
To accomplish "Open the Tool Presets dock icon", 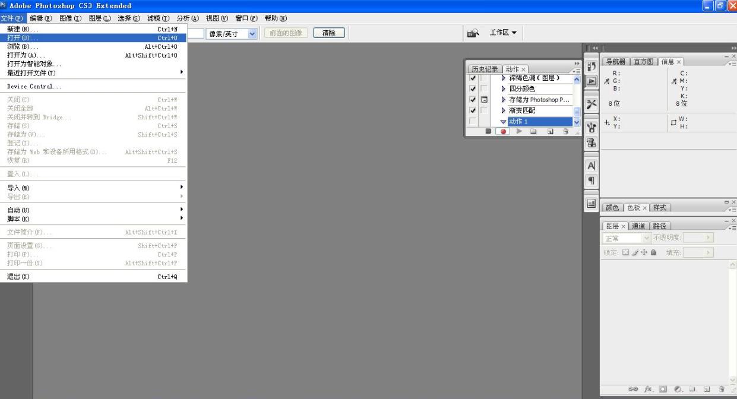I will pos(592,104).
